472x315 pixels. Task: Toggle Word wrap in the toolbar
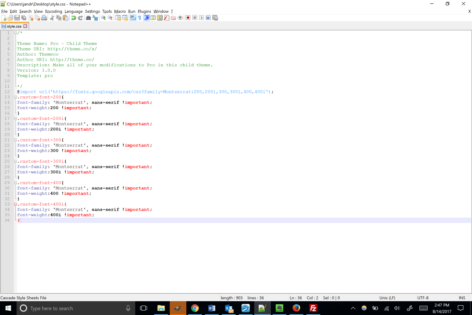click(x=133, y=18)
